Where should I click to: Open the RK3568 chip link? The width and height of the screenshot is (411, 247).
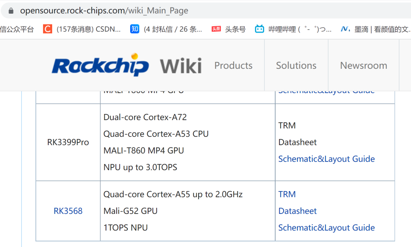tap(68, 211)
